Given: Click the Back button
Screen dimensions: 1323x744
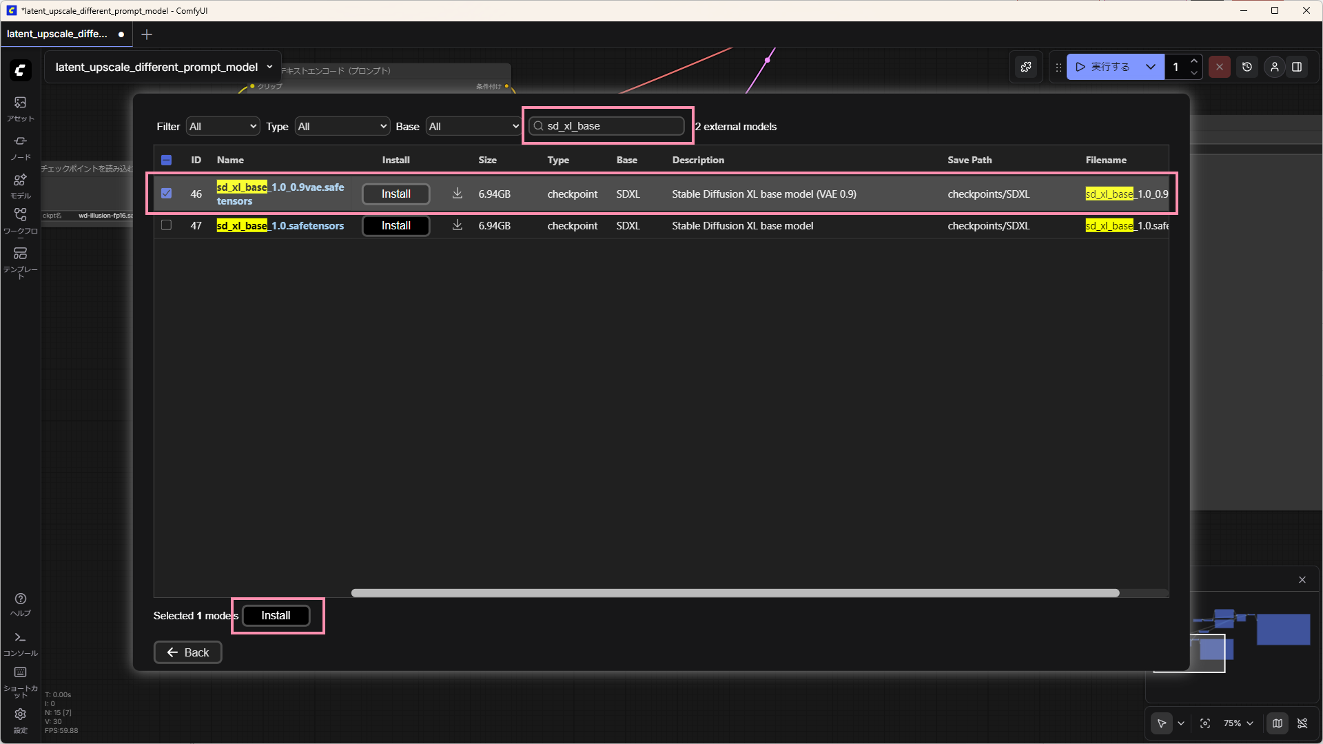Looking at the screenshot, I should click(187, 652).
